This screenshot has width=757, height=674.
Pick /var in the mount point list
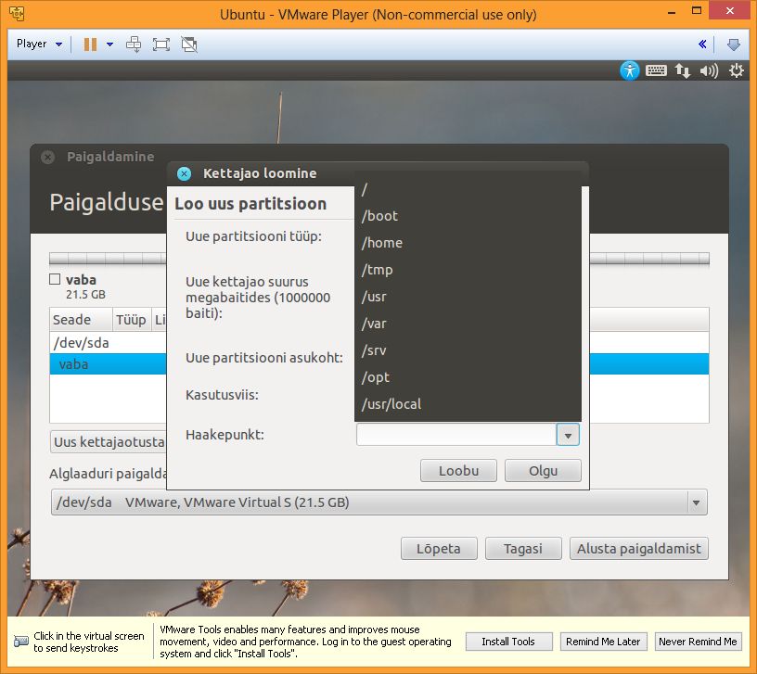(468, 324)
